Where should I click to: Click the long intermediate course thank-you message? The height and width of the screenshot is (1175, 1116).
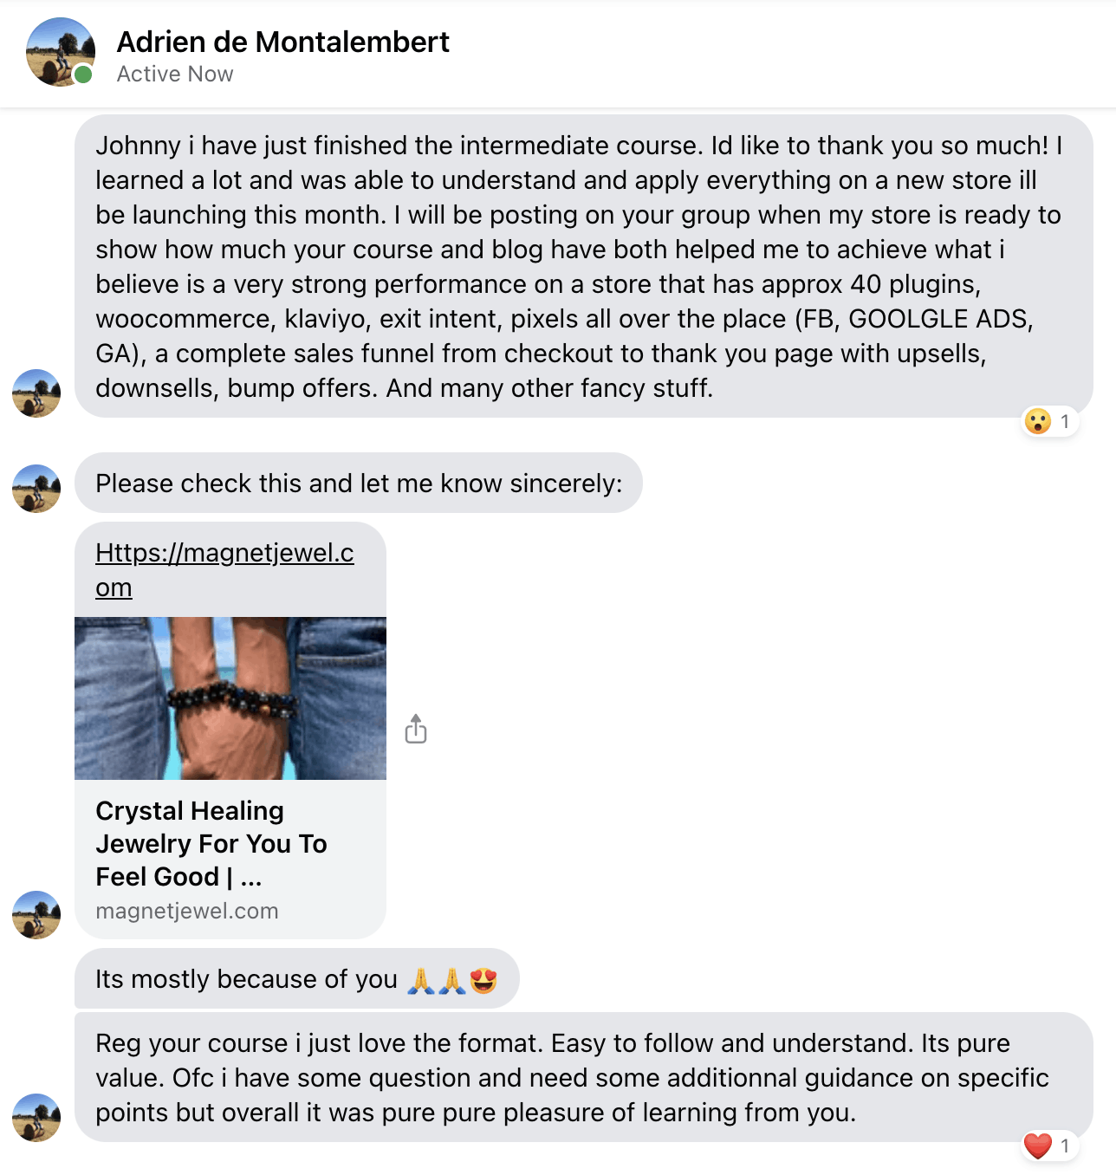click(584, 266)
